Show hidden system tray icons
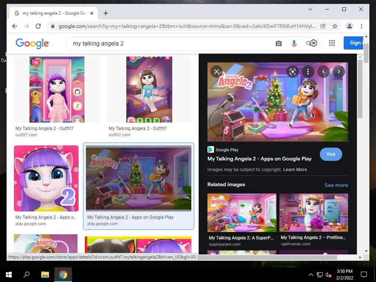Viewport: 376px width, 282px height. 311,275
